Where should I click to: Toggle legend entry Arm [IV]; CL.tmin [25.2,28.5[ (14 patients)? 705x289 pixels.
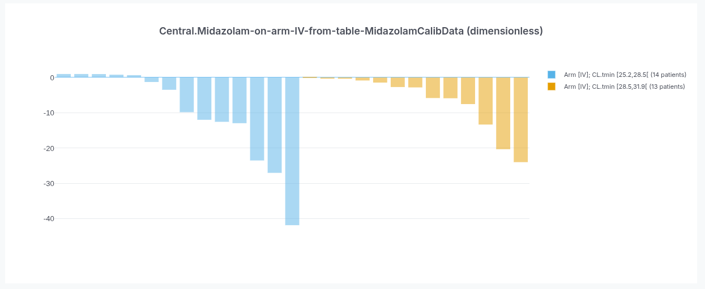tap(617, 75)
